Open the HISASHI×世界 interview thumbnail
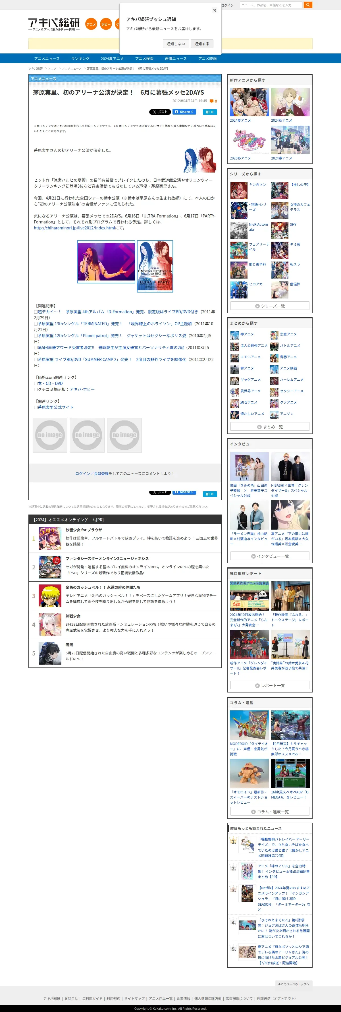Image resolution: width=341 pixels, height=1012 pixels. [x=290, y=467]
